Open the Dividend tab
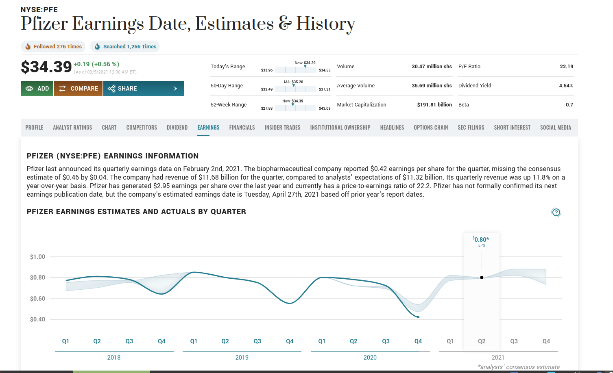 coord(177,128)
